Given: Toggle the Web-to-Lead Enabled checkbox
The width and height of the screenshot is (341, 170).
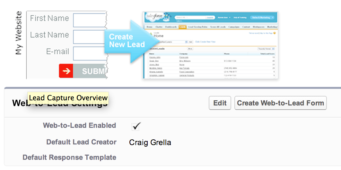Looking at the screenshot, I should [136, 126].
